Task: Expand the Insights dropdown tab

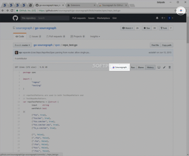Action: [95, 36]
